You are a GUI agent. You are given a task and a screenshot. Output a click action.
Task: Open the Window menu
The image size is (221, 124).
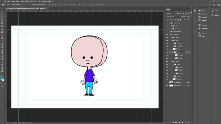[44, 1]
